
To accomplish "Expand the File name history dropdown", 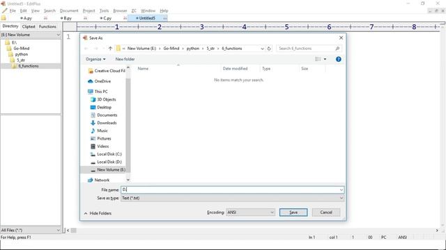I will [341, 190].
